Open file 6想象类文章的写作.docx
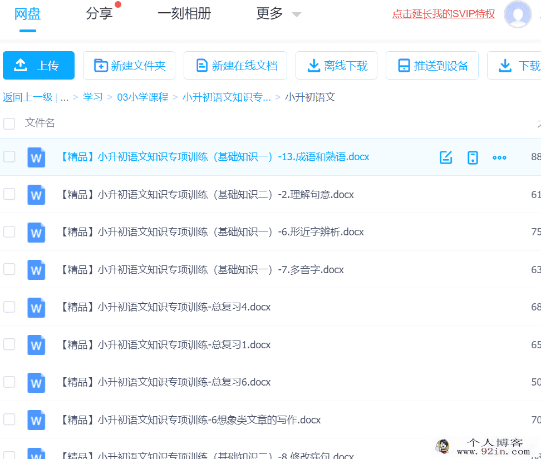The height and width of the screenshot is (459, 541). coord(191,419)
